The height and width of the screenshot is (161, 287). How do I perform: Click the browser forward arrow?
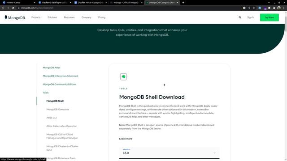[x=8, y=8]
